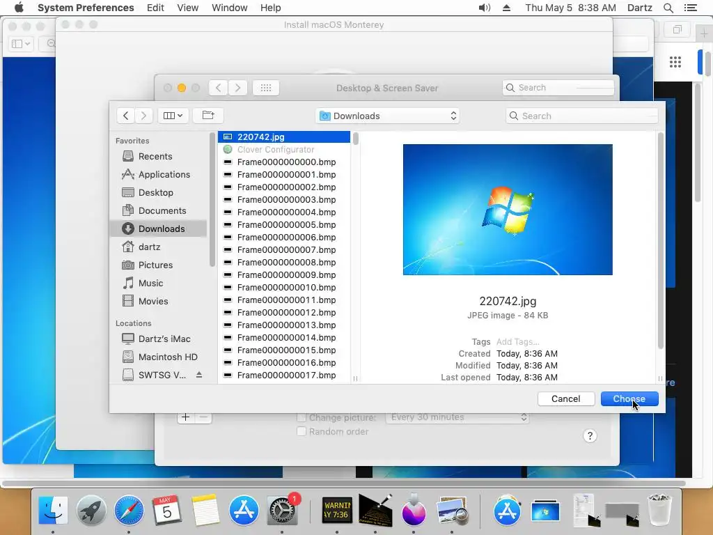The image size is (713, 535).
Task: Select Downloads in sidebar
Action: pyautogui.click(x=158, y=228)
